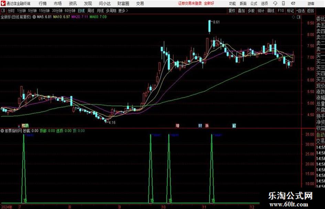This screenshot has height=209, width=325.
Task: Click the diamond icon above the chart
Action: point(293,17)
